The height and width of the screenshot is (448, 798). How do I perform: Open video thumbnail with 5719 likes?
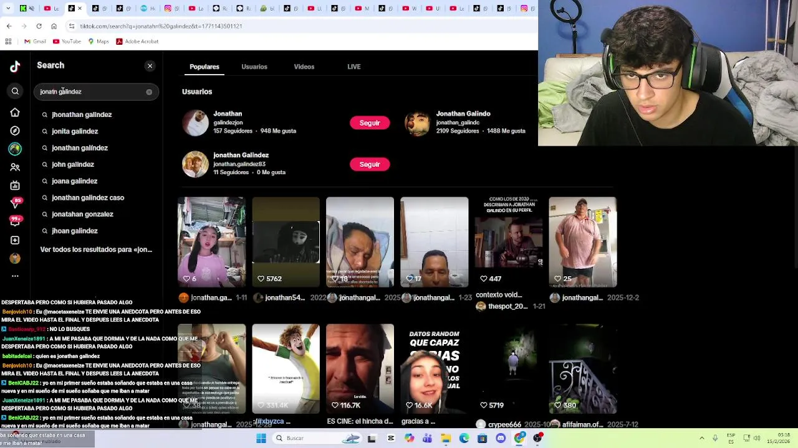(x=508, y=368)
